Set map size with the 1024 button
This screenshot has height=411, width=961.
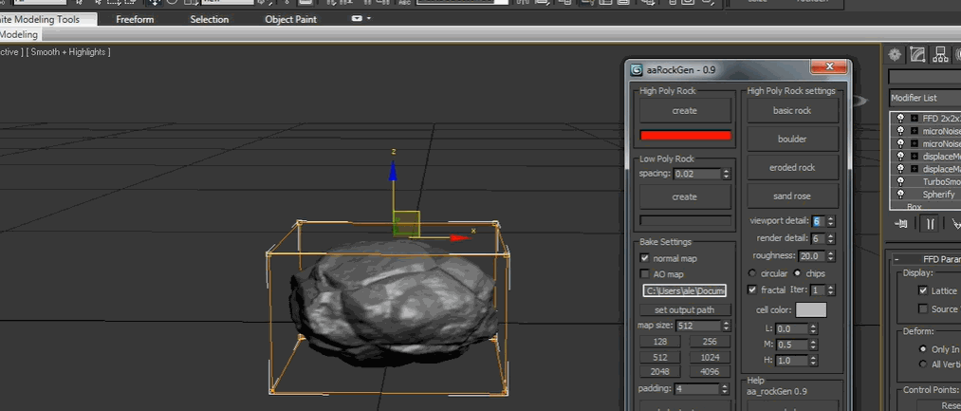[711, 357]
